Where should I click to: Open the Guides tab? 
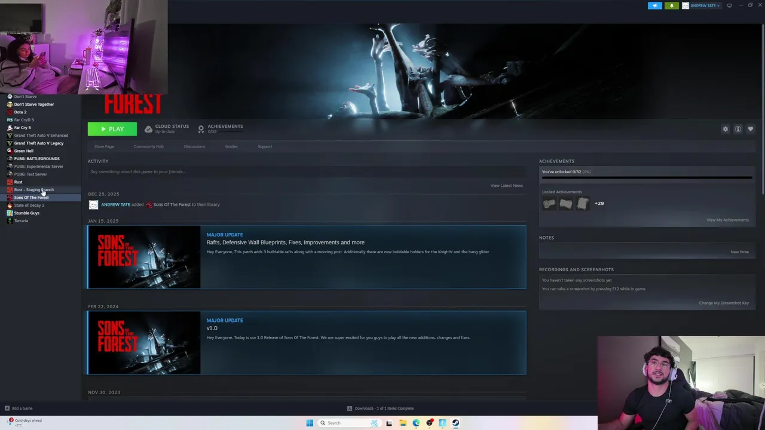pyautogui.click(x=231, y=146)
